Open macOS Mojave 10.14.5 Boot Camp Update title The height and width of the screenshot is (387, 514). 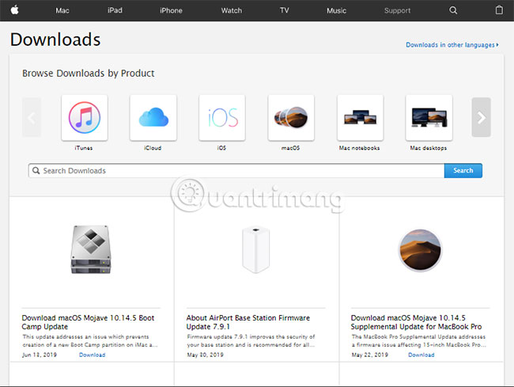pos(88,322)
